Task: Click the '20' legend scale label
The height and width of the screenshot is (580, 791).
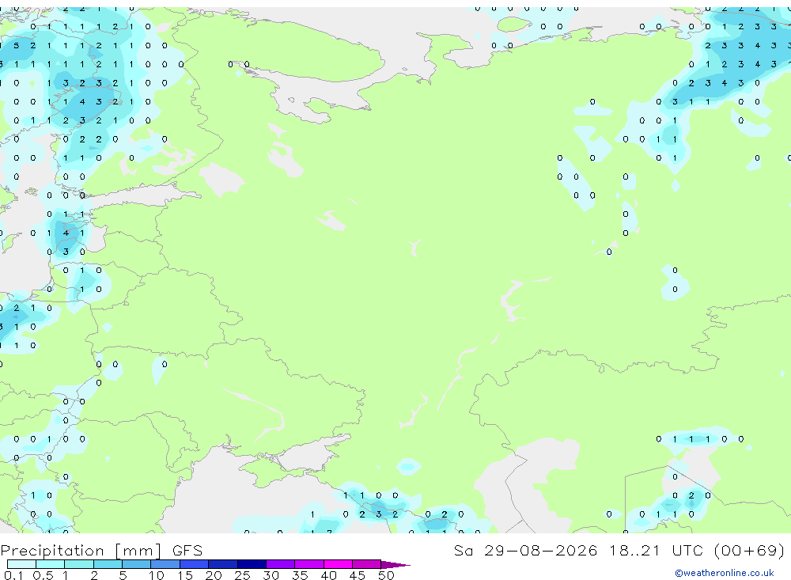Action: tap(214, 575)
